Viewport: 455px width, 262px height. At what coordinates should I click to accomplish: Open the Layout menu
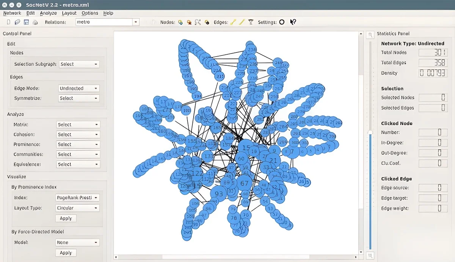[69, 13]
